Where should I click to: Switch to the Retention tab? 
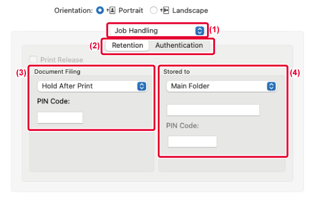(x=128, y=46)
